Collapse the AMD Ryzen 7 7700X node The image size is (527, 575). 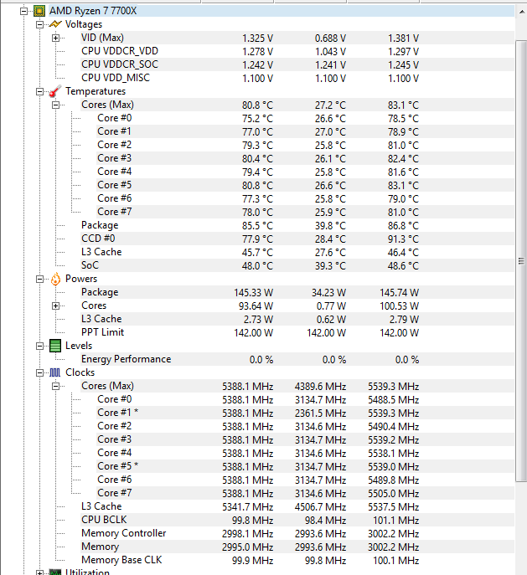click(23, 11)
